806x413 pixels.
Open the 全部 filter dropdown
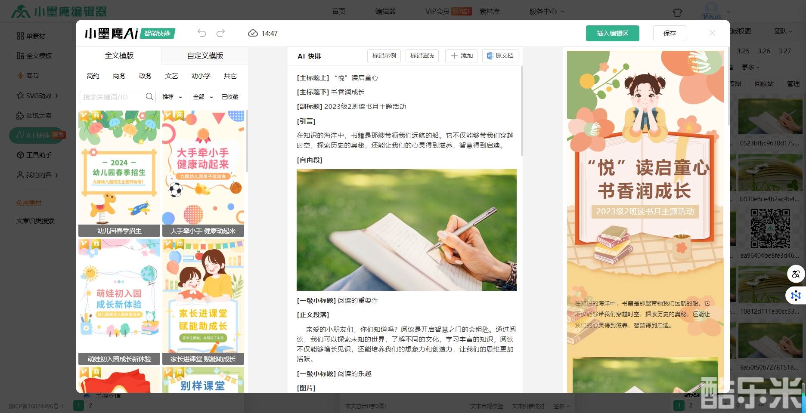coord(203,97)
